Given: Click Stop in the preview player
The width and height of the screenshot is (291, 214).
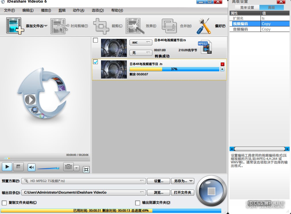Looking at the screenshot, I should (18, 167).
